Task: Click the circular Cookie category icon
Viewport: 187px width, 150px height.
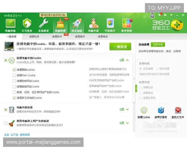Action: point(12,60)
